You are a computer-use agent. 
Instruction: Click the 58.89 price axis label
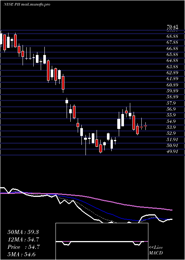point(172,97)
